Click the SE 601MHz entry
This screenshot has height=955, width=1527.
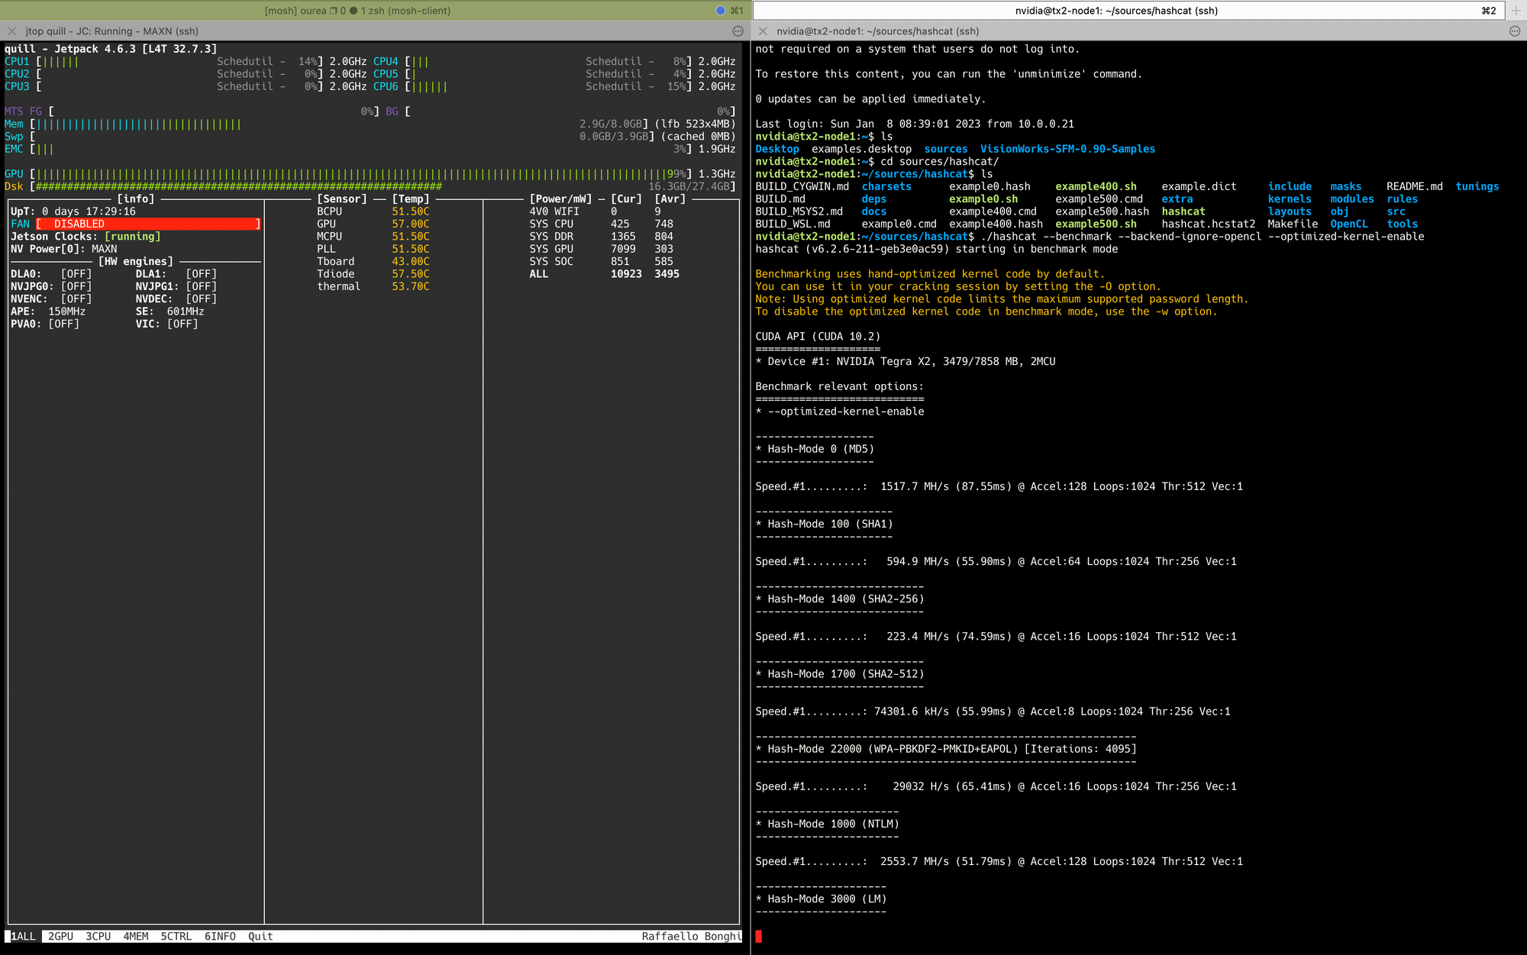(170, 311)
